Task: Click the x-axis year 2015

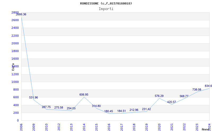Action: [96, 127]
